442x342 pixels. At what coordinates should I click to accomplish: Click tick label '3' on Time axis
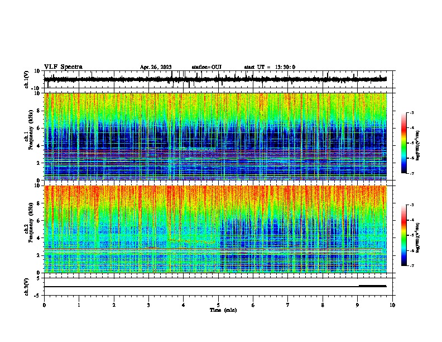(148, 305)
